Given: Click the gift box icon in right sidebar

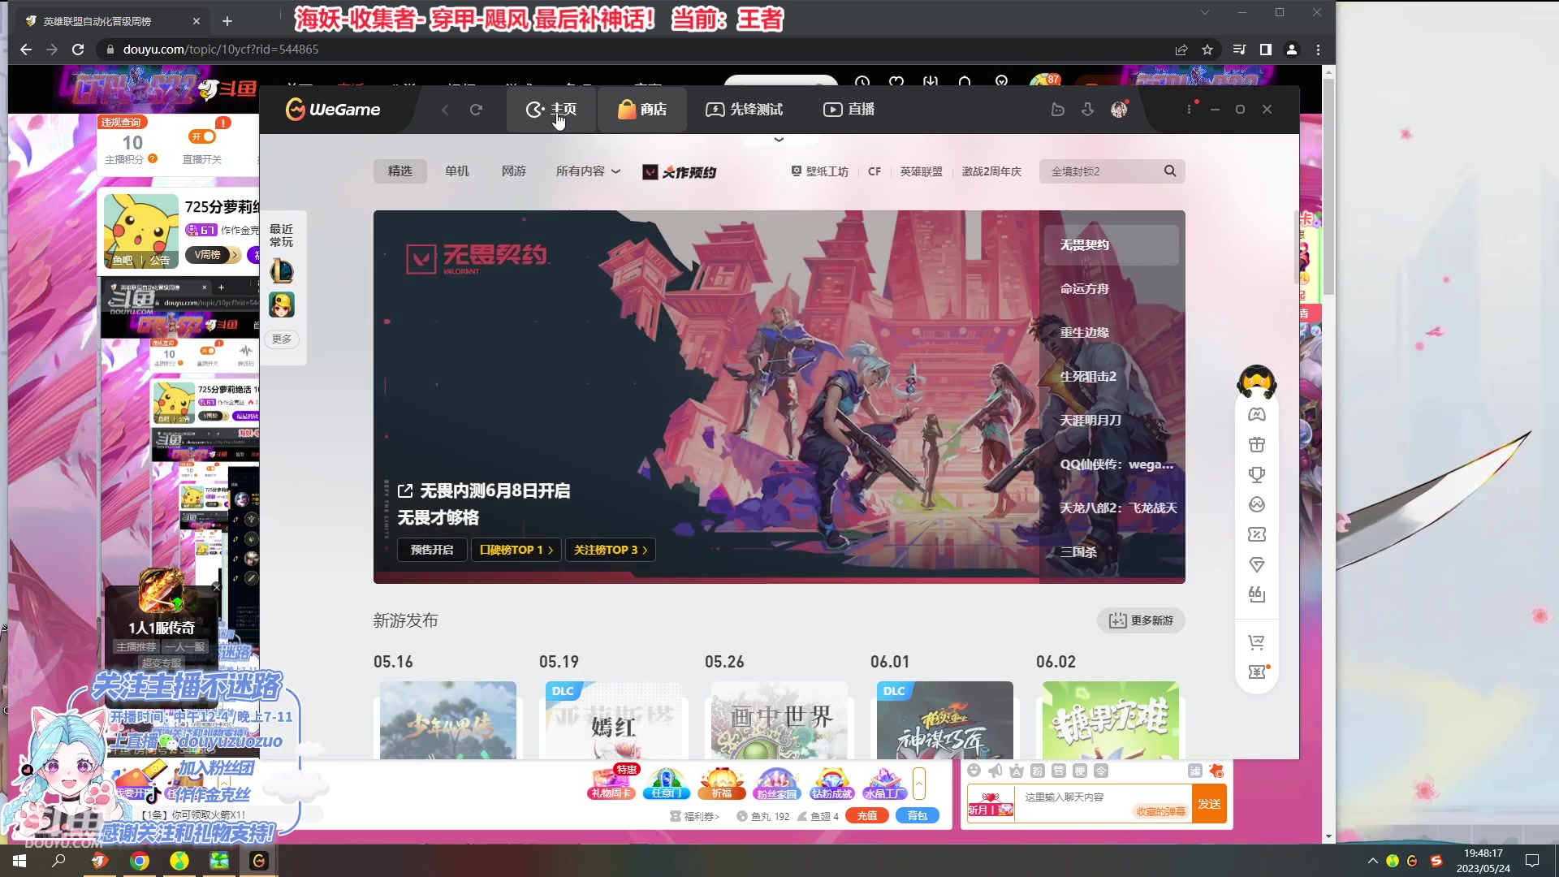Looking at the screenshot, I should point(1257,445).
